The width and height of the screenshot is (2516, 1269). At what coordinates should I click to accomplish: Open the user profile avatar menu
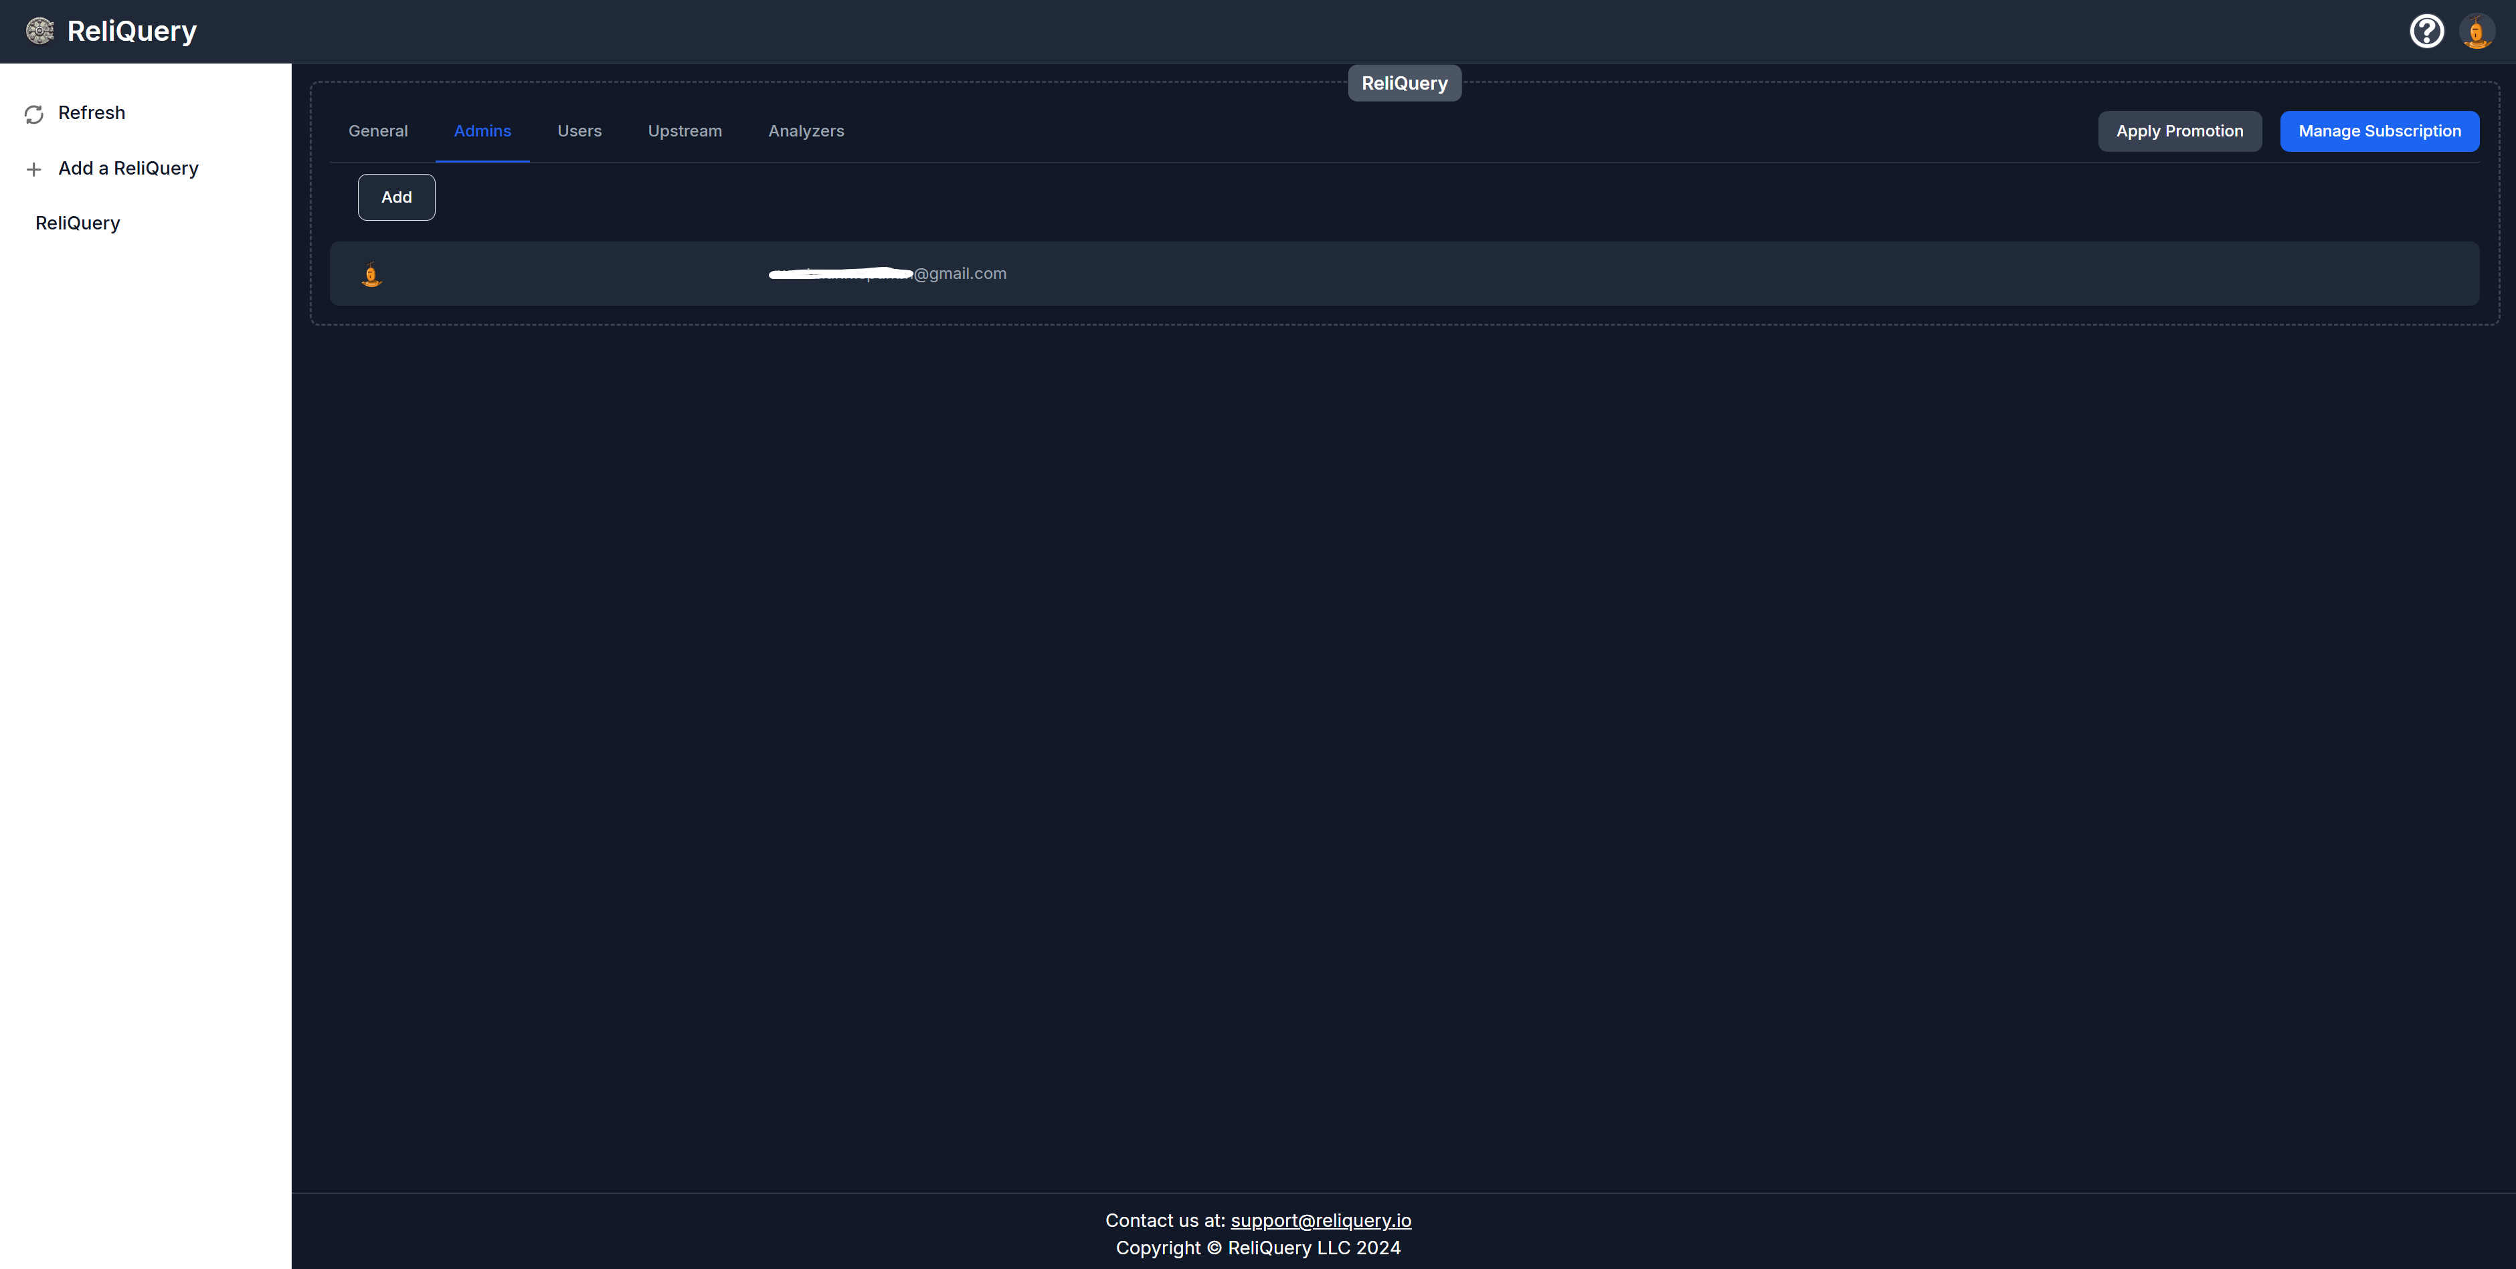click(x=2476, y=31)
